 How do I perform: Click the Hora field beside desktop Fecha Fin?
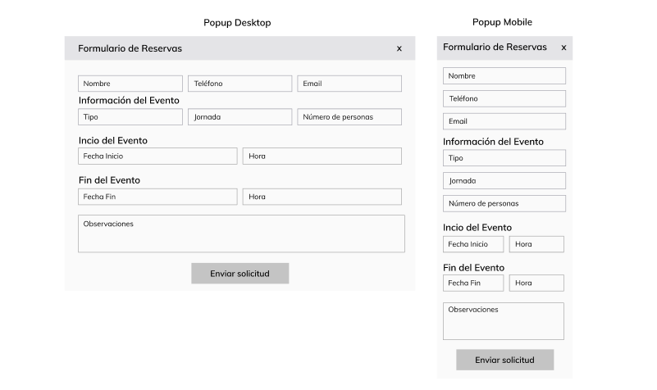[322, 197]
